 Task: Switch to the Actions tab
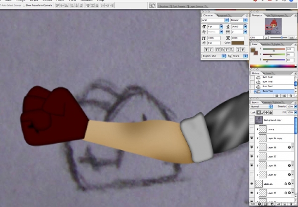click(267, 73)
